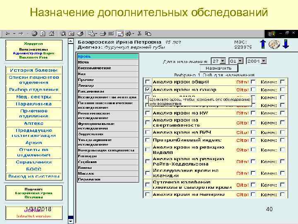This screenshot has width=298, height=224.
Task: Check the Анализ крови общий checkbox
Action: pyautogui.click(x=147, y=82)
